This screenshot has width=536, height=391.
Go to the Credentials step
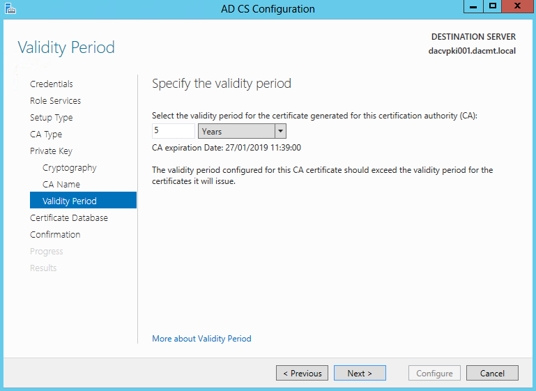(52, 84)
